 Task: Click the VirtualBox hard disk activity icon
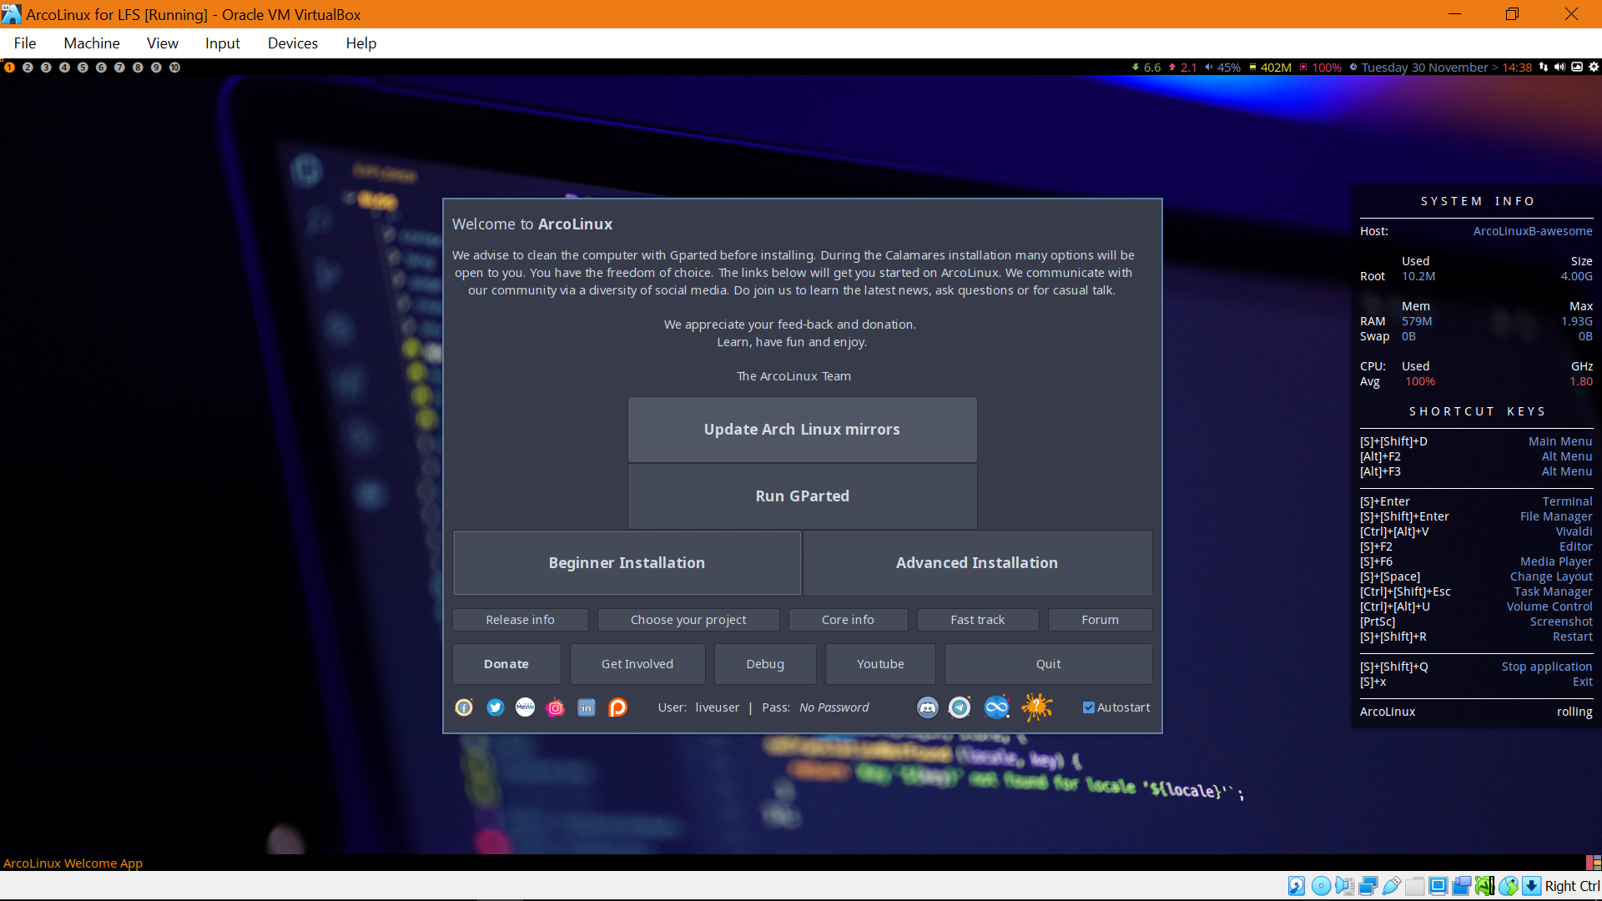point(1297,886)
